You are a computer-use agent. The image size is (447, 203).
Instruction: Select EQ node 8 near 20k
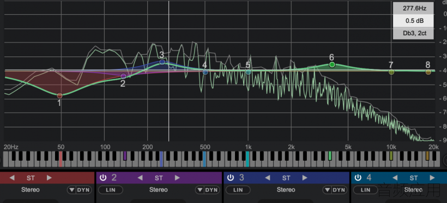428,72
